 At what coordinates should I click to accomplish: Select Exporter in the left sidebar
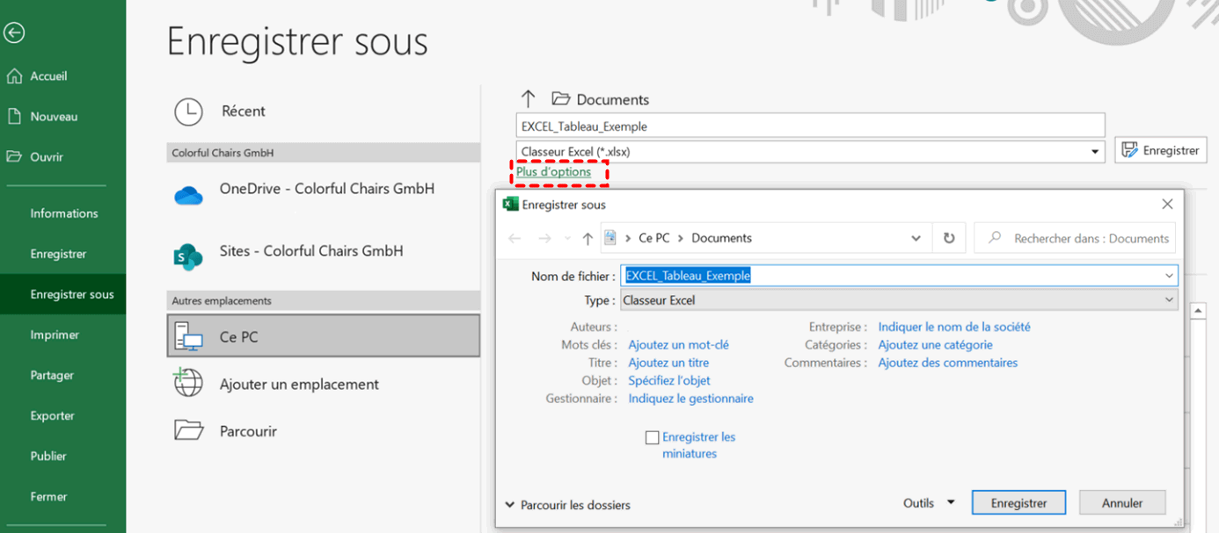(52, 415)
